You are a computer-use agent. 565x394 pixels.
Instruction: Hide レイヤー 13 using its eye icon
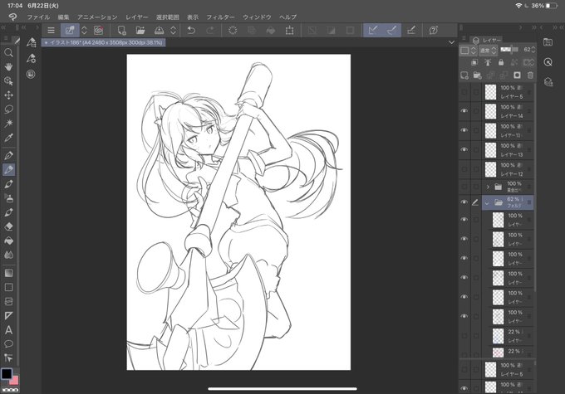(x=464, y=149)
